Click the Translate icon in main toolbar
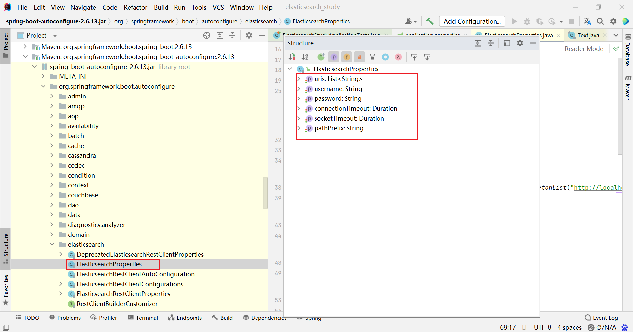633x332 pixels. click(x=587, y=21)
